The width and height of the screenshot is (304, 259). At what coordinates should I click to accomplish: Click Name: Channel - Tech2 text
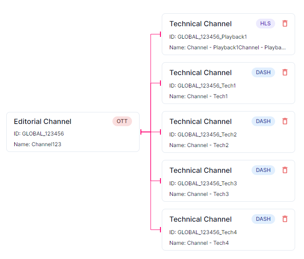pyautogui.click(x=199, y=145)
